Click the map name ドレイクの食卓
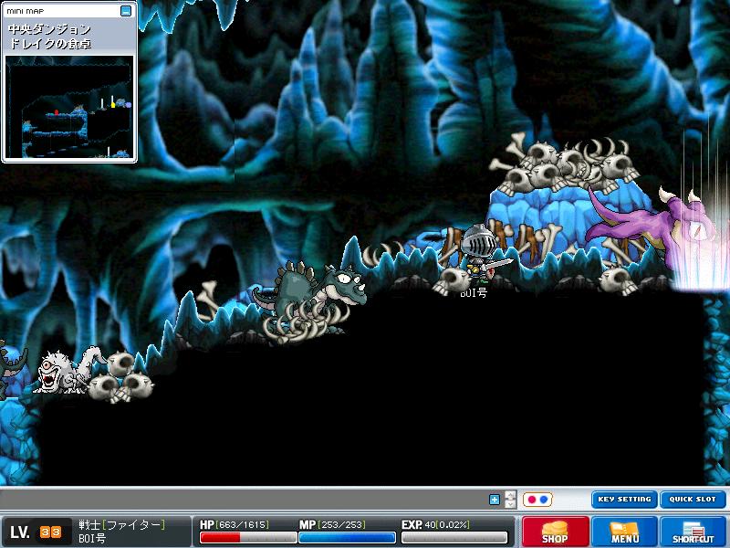The width and height of the screenshot is (730, 548). pos(50,44)
